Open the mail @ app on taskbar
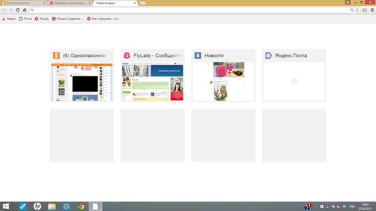376x211 pixels. pyautogui.click(x=66, y=206)
